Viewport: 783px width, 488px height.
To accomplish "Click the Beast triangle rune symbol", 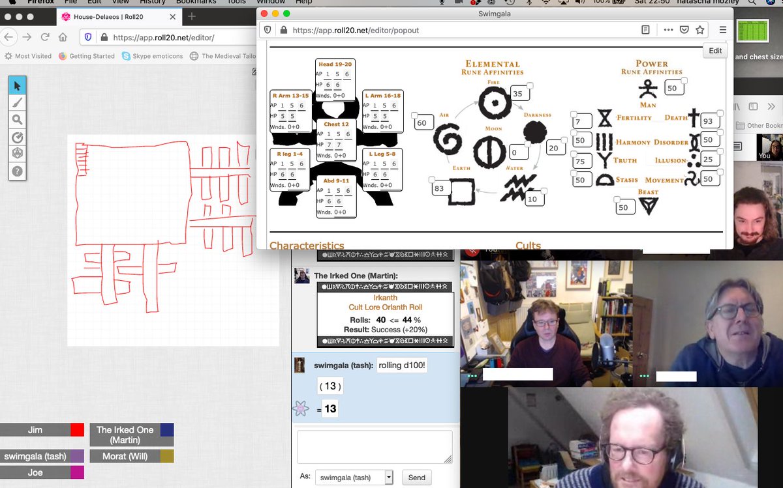I will pos(648,206).
